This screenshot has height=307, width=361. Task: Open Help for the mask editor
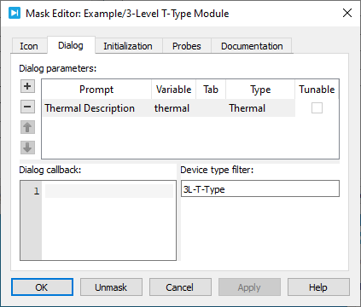[x=318, y=287]
